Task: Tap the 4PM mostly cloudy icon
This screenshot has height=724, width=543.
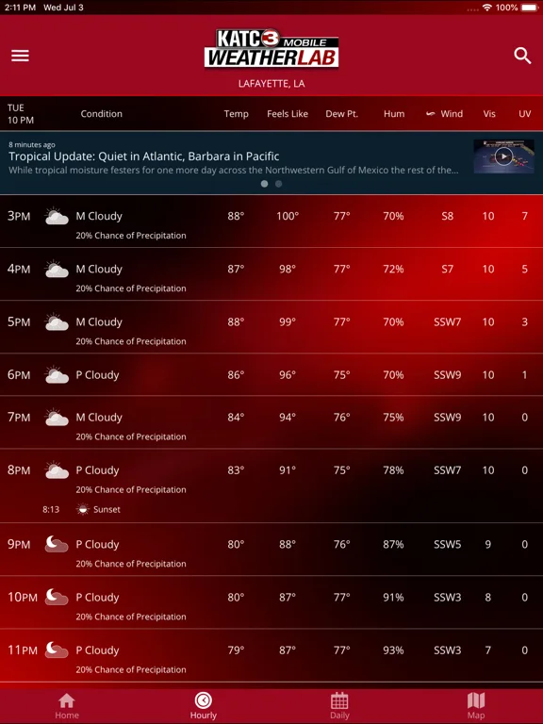Action: (x=57, y=270)
